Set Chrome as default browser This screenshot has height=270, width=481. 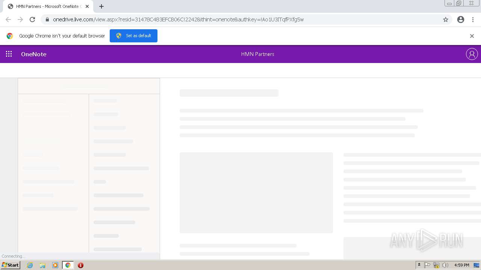[133, 36]
